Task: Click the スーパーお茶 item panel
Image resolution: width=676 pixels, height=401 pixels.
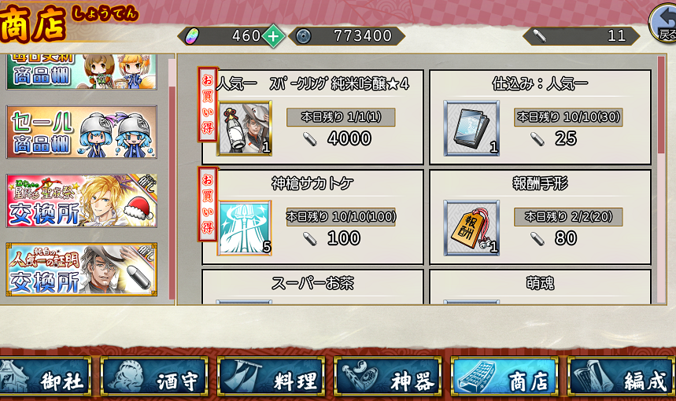Action: click(x=312, y=287)
